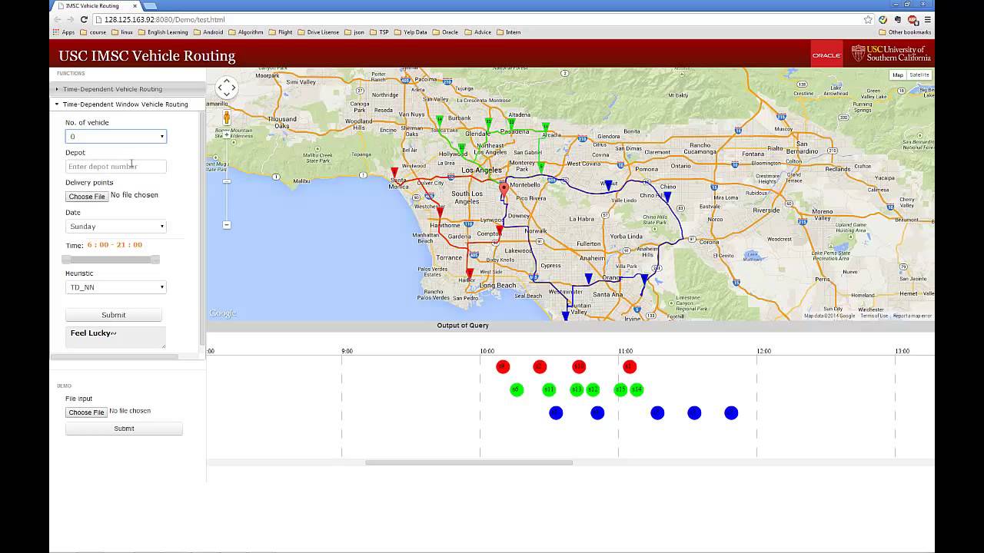Open the Date dropdown showing Sunday
This screenshot has height=553, width=984.
pos(116,227)
